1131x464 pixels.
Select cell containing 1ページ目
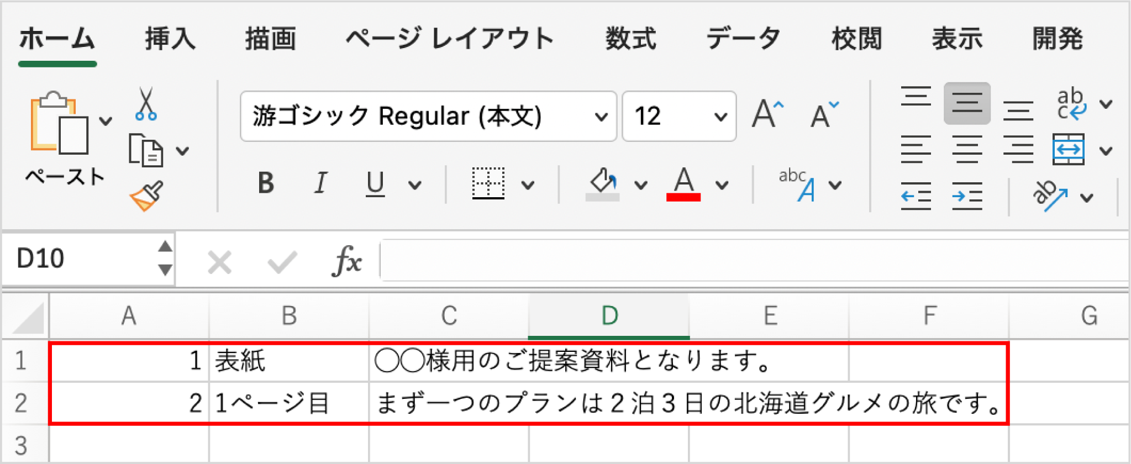click(289, 403)
